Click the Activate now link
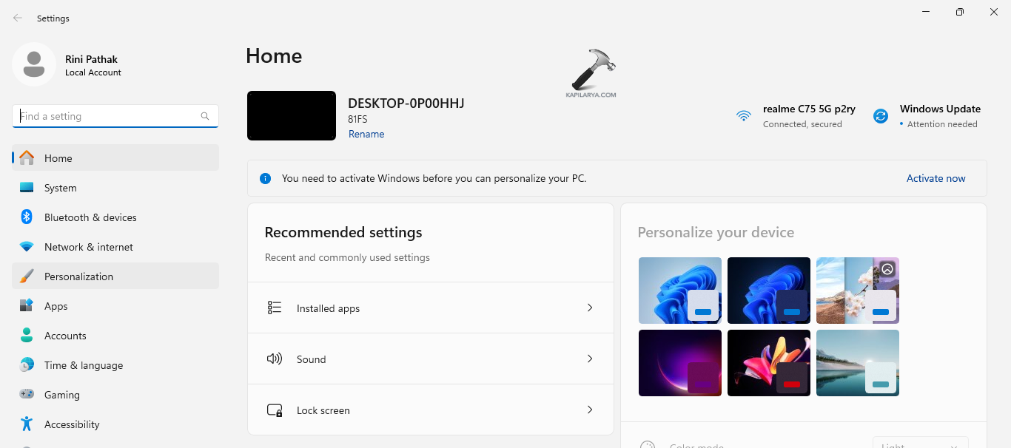Image resolution: width=1011 pixels, height=448 pixels. click(x=936, y=178)
